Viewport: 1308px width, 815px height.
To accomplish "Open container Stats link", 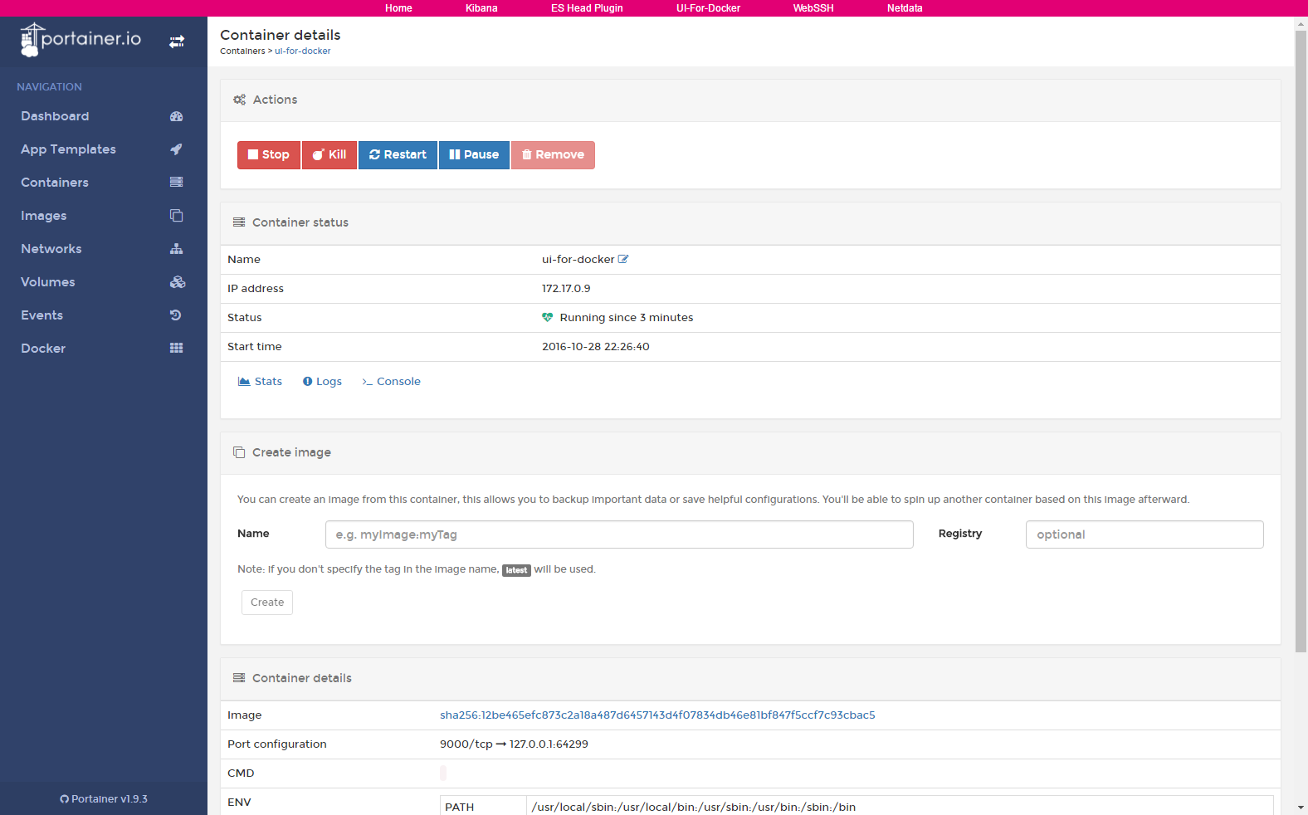I will point(260,382).
